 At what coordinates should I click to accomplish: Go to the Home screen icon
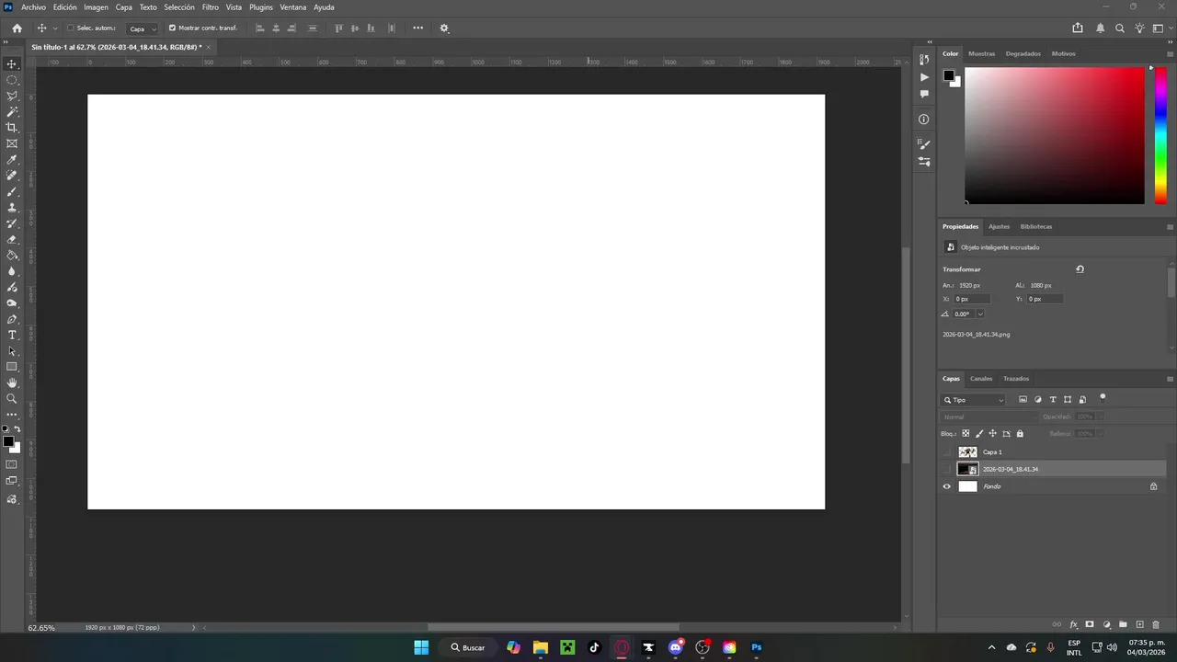[17, 29]
